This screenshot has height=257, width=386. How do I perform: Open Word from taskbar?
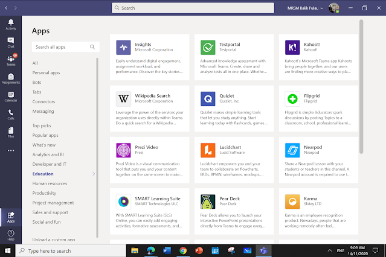167,250
